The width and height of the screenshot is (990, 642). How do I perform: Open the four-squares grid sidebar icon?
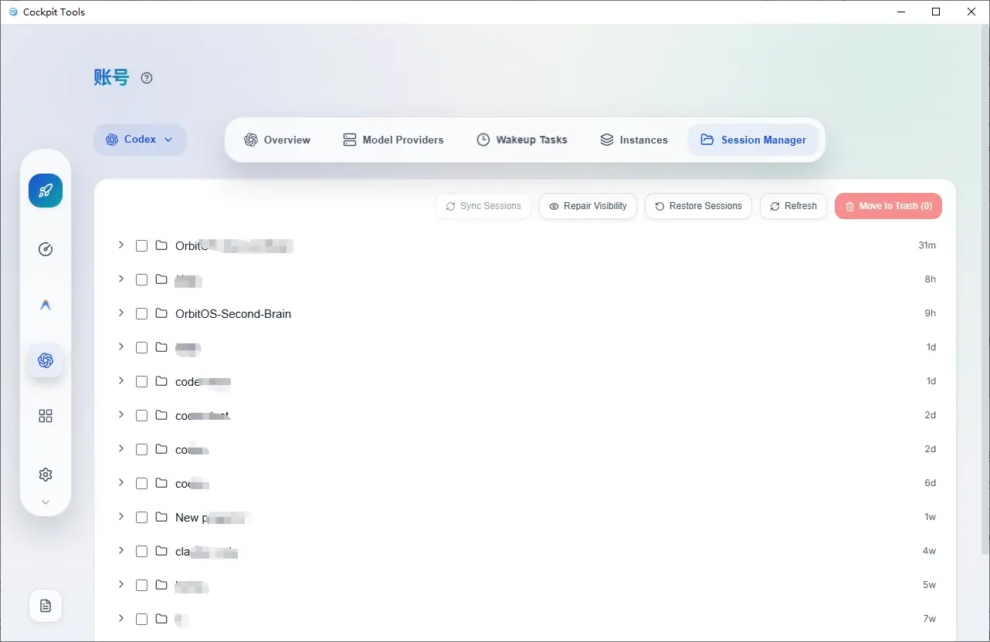(x=46, y=416)
